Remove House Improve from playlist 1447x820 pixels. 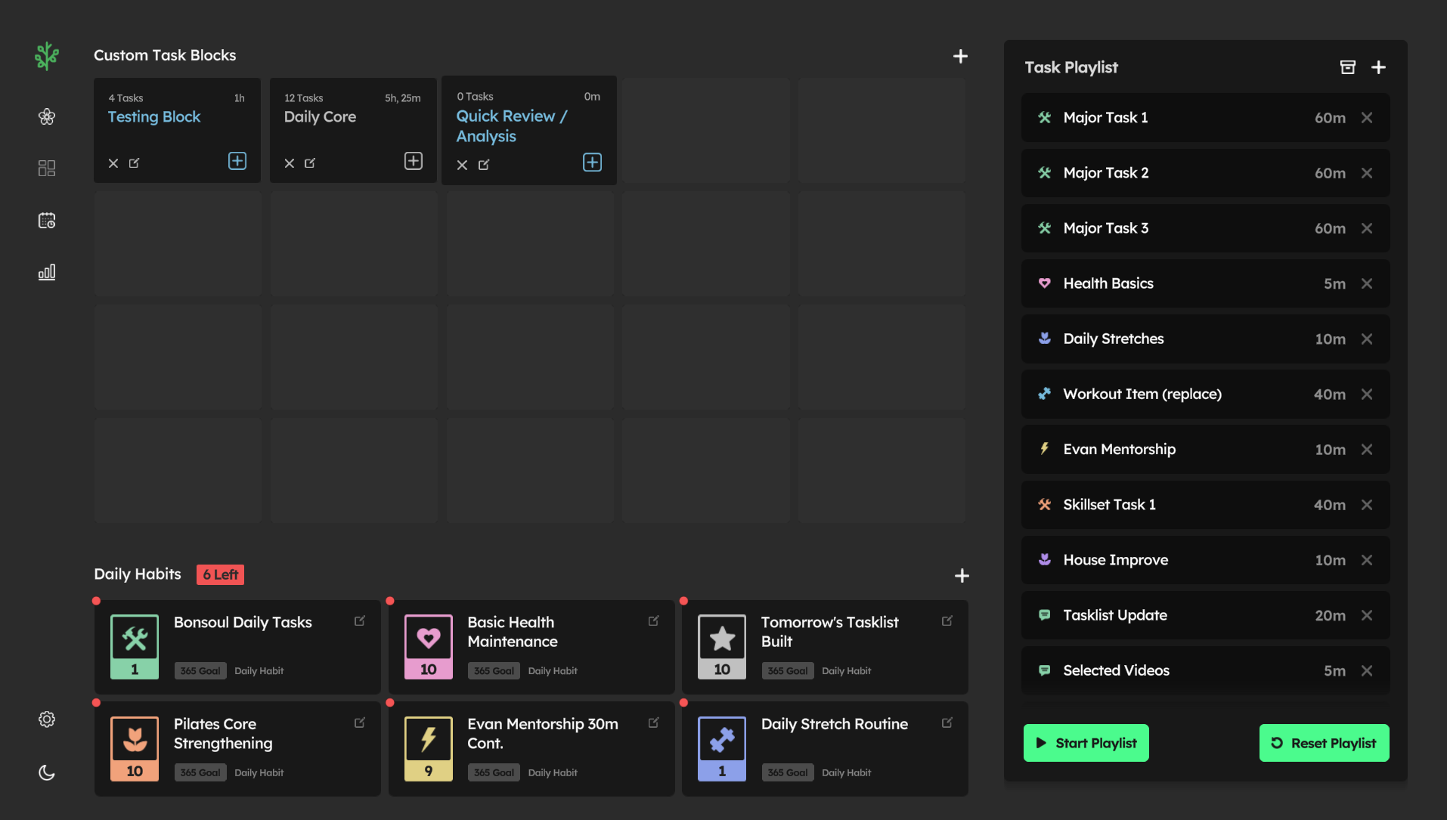[x=1367, y=560]
